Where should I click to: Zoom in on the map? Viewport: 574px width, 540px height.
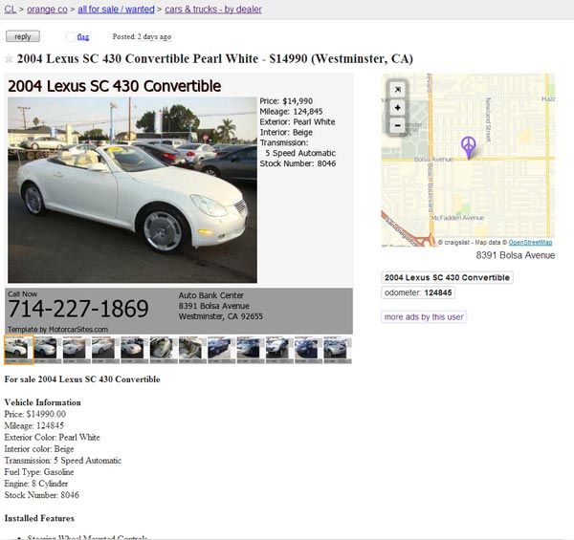[x=398, y=107]
